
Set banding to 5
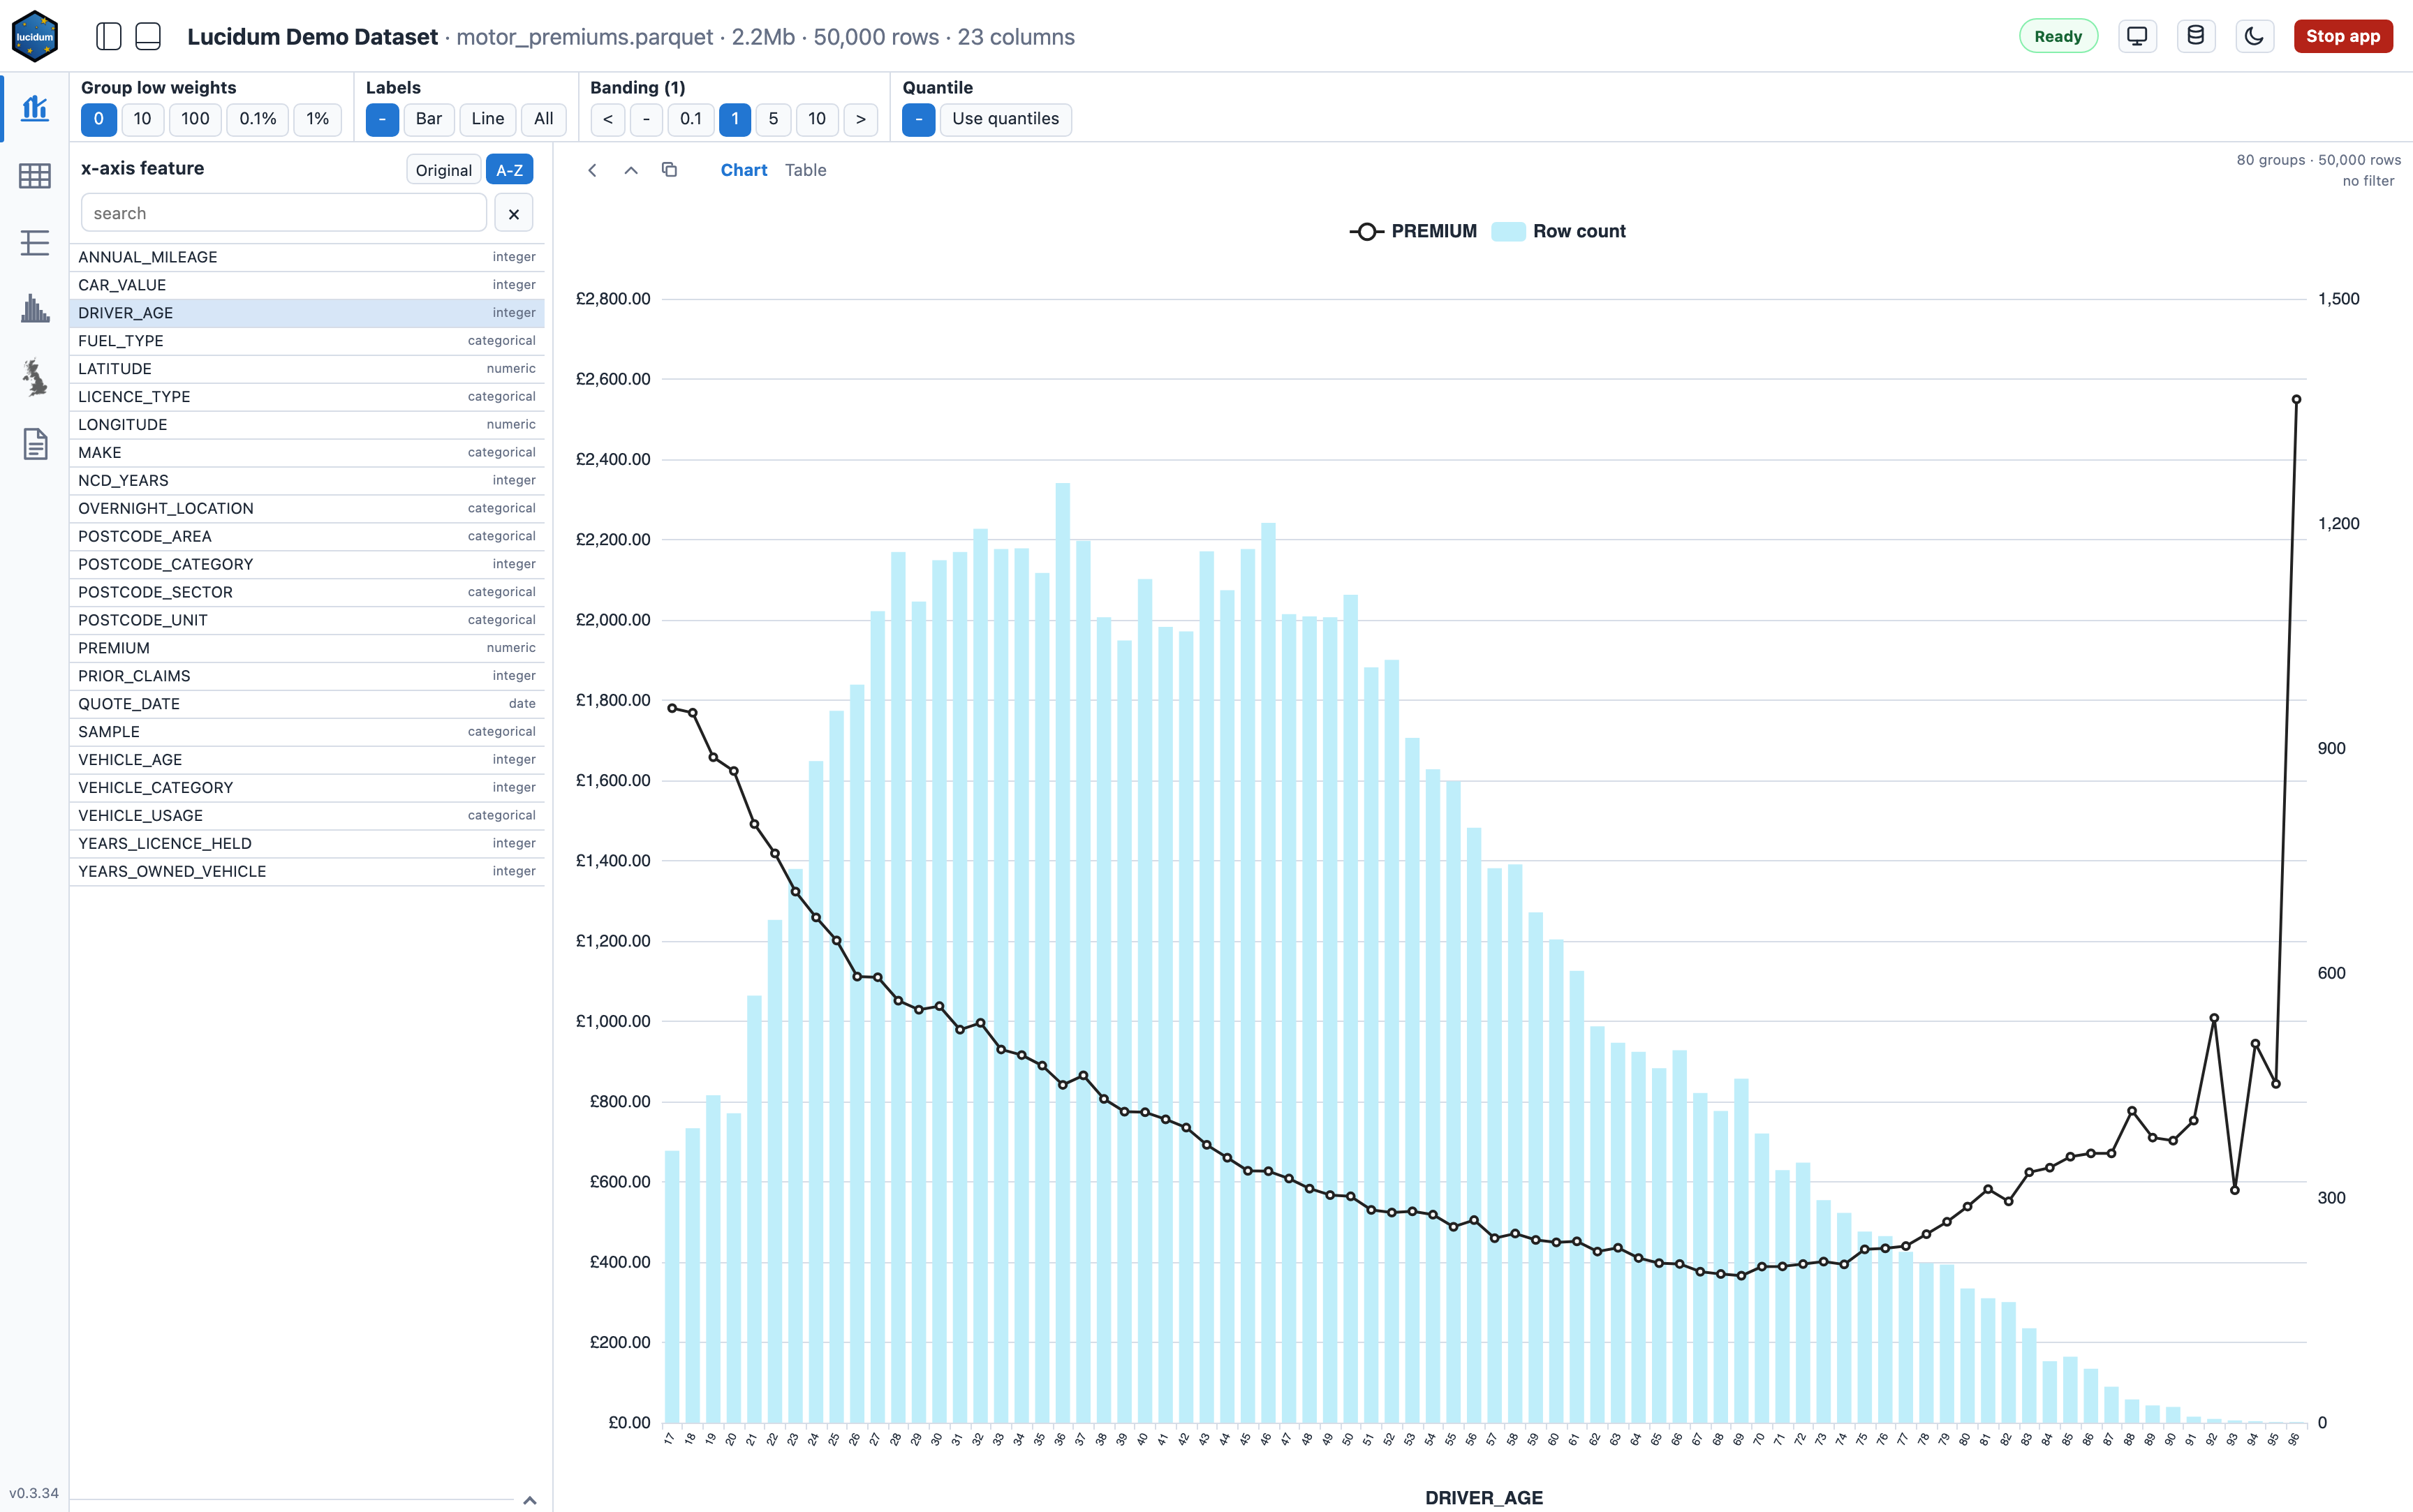point(773,119)
